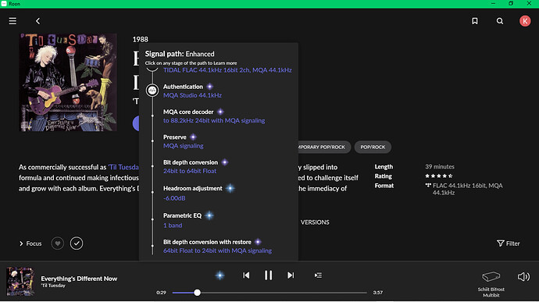Viewport: 539px width, 302px height.
Task: Click the 'Signal path: Enhanced' heading
Action: [x=180, y=54]
